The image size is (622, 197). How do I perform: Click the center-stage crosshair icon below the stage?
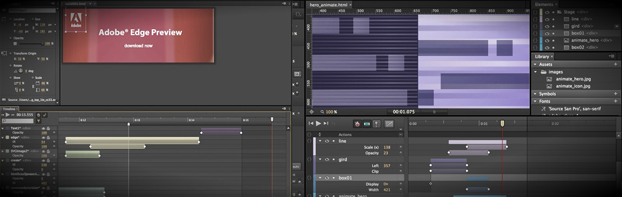(x=311, y=112)
